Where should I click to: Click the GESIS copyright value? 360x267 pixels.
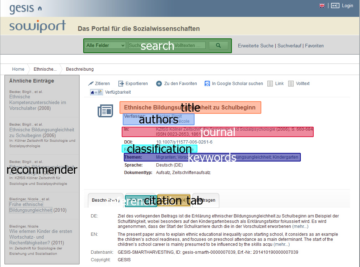(x=124, y=260)
